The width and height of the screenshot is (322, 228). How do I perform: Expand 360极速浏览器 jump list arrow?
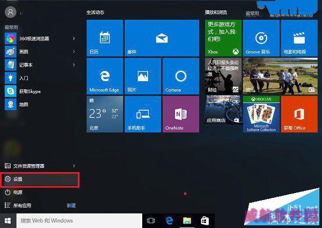coord(74,39)
